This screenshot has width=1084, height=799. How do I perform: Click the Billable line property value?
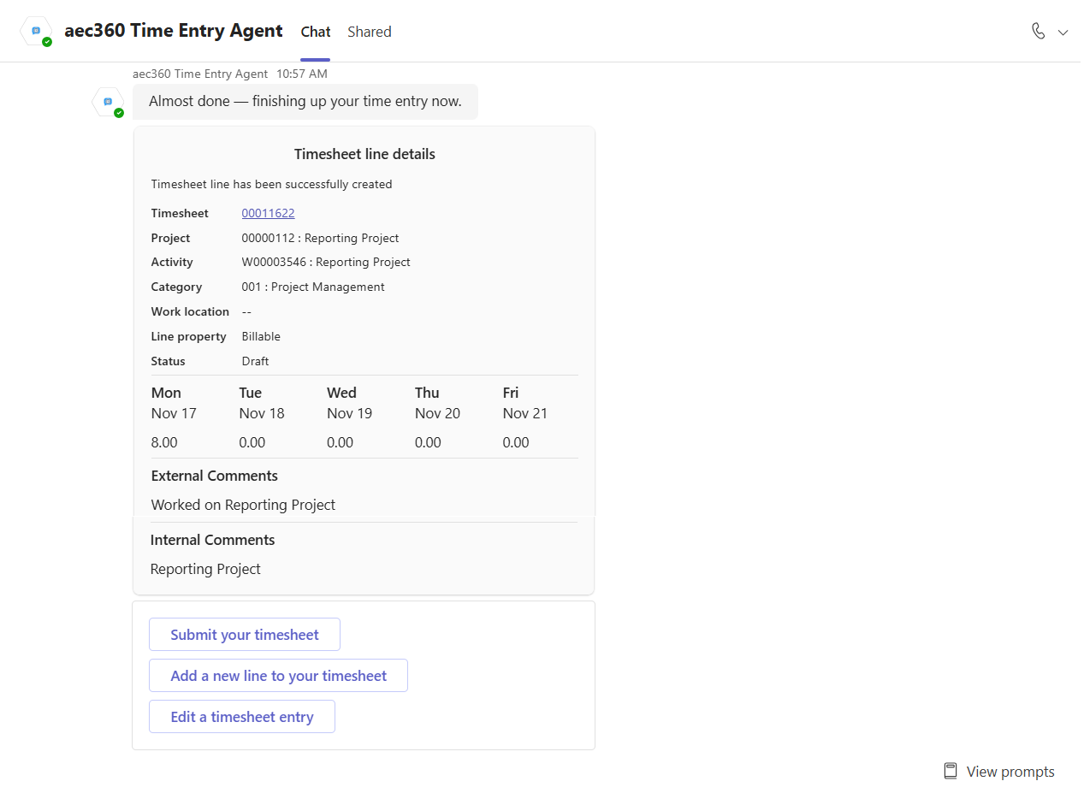pyautogui.click(x=261, y=336)
